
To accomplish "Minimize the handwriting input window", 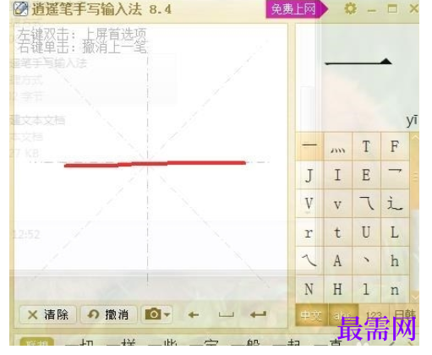I will (x=372, y=10).
